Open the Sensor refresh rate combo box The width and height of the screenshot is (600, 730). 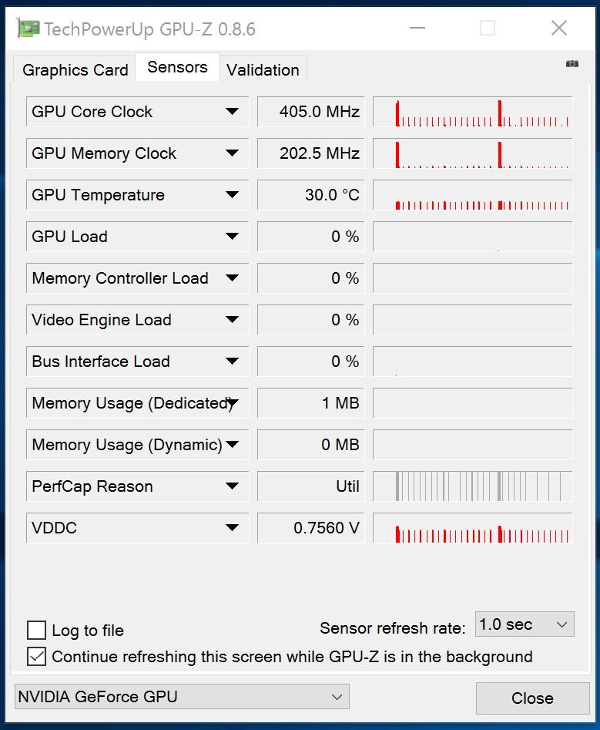(525, 624)
